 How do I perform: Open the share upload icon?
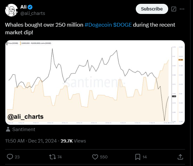(x=180, y=157)
